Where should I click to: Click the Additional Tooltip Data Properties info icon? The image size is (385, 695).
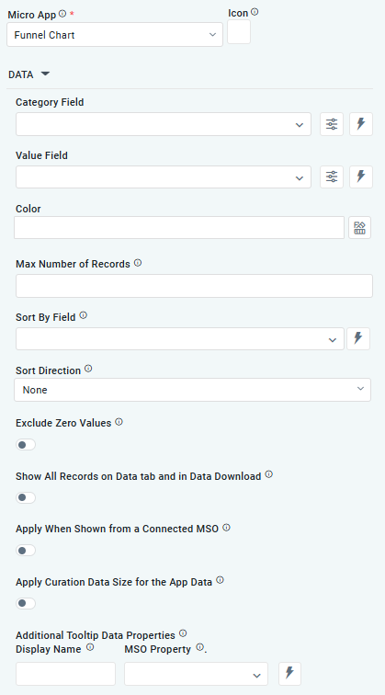pos(183,633)
